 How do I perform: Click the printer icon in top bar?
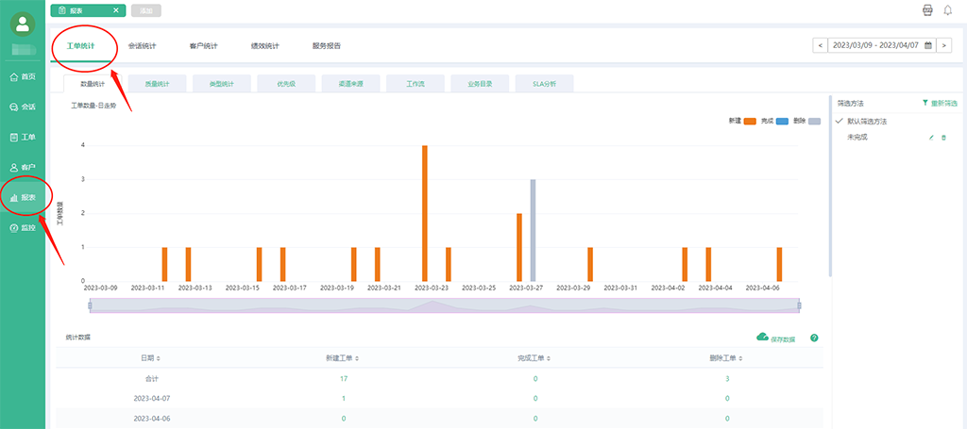[x=927, y=10]
